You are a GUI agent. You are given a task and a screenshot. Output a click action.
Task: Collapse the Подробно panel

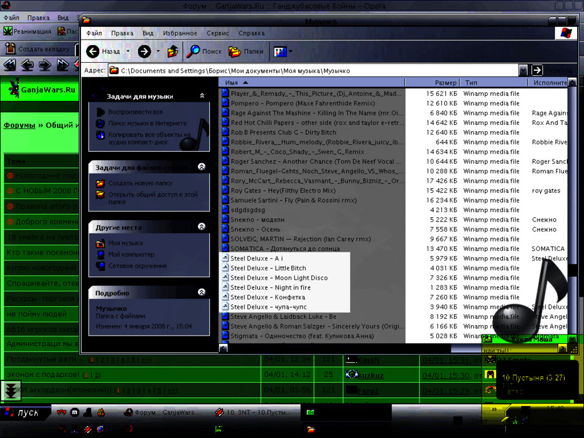pos(202,292)
